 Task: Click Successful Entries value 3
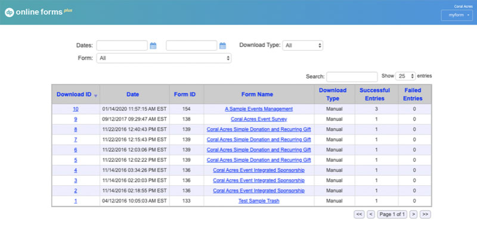(376, 109)
